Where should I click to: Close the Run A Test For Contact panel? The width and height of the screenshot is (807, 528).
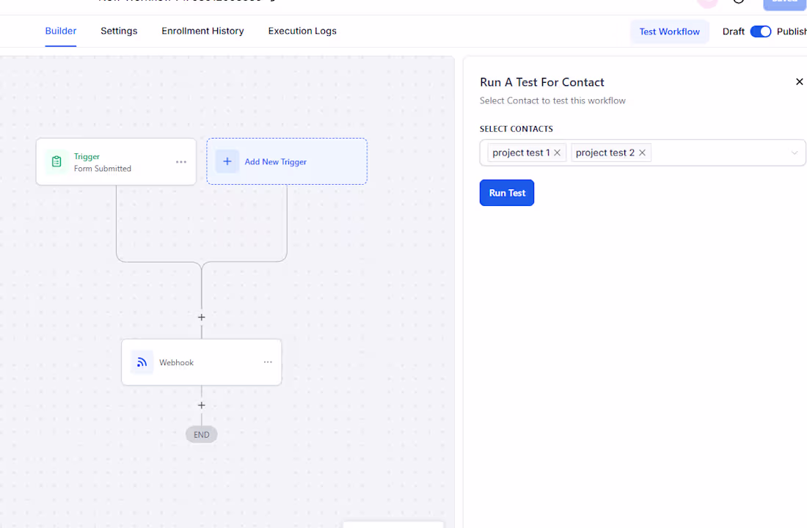click(799, 82)
